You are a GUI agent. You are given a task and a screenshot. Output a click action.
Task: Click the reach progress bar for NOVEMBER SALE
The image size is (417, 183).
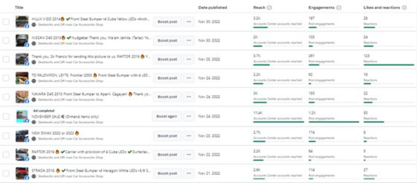click(278, 122)
